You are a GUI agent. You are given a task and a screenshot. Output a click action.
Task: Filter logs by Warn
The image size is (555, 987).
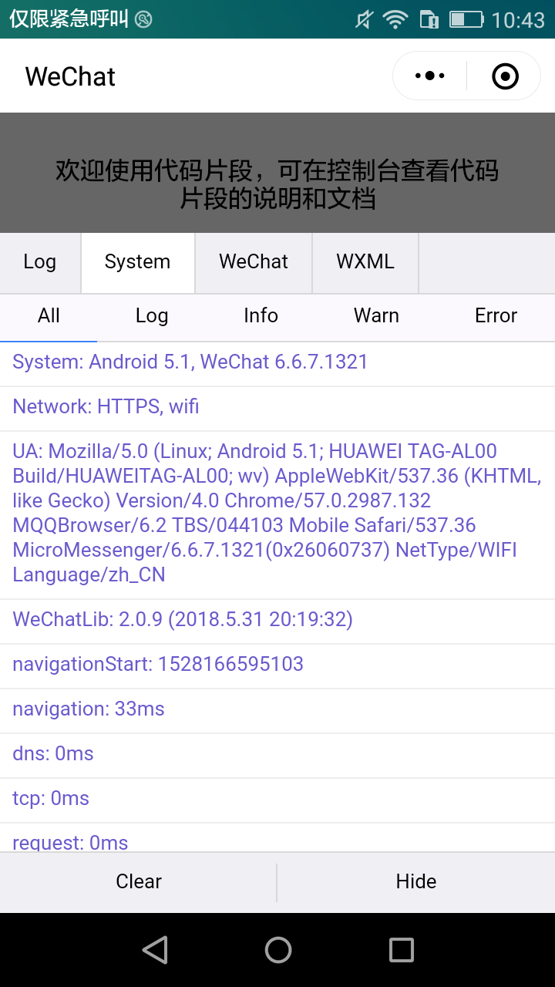[376, 316]
